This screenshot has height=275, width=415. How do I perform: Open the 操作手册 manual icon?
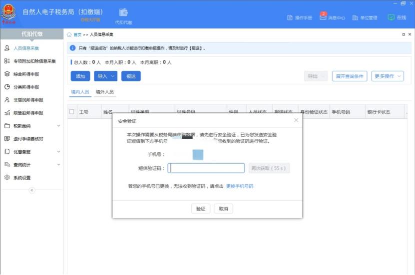(290, 17)
